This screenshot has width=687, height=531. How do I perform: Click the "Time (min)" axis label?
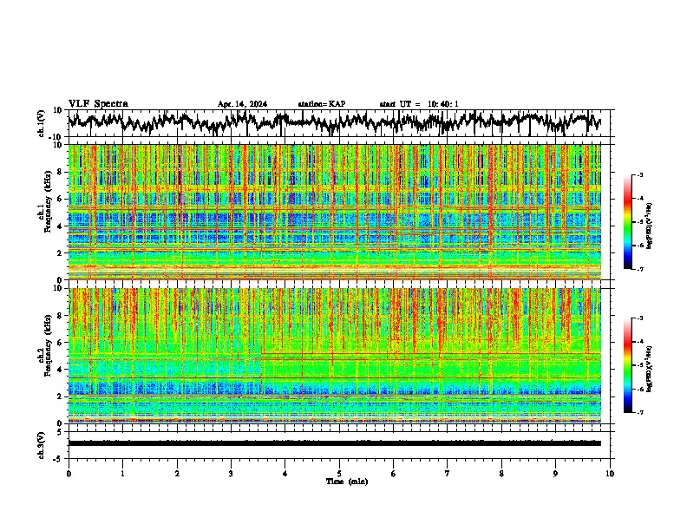pos(347,482)
